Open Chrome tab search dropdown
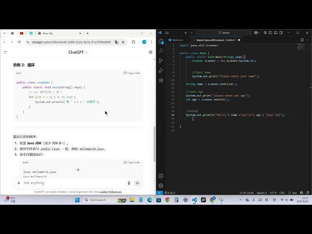 click(4, 33)
